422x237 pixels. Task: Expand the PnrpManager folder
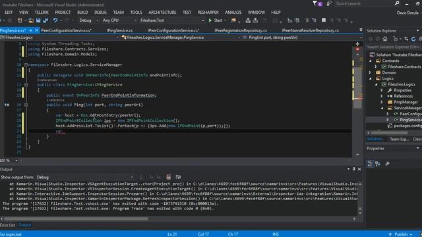382,102
